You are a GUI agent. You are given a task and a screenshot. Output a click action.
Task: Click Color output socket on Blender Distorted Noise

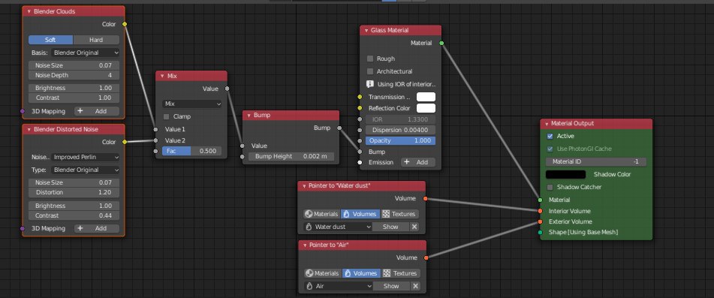[125, 142]
